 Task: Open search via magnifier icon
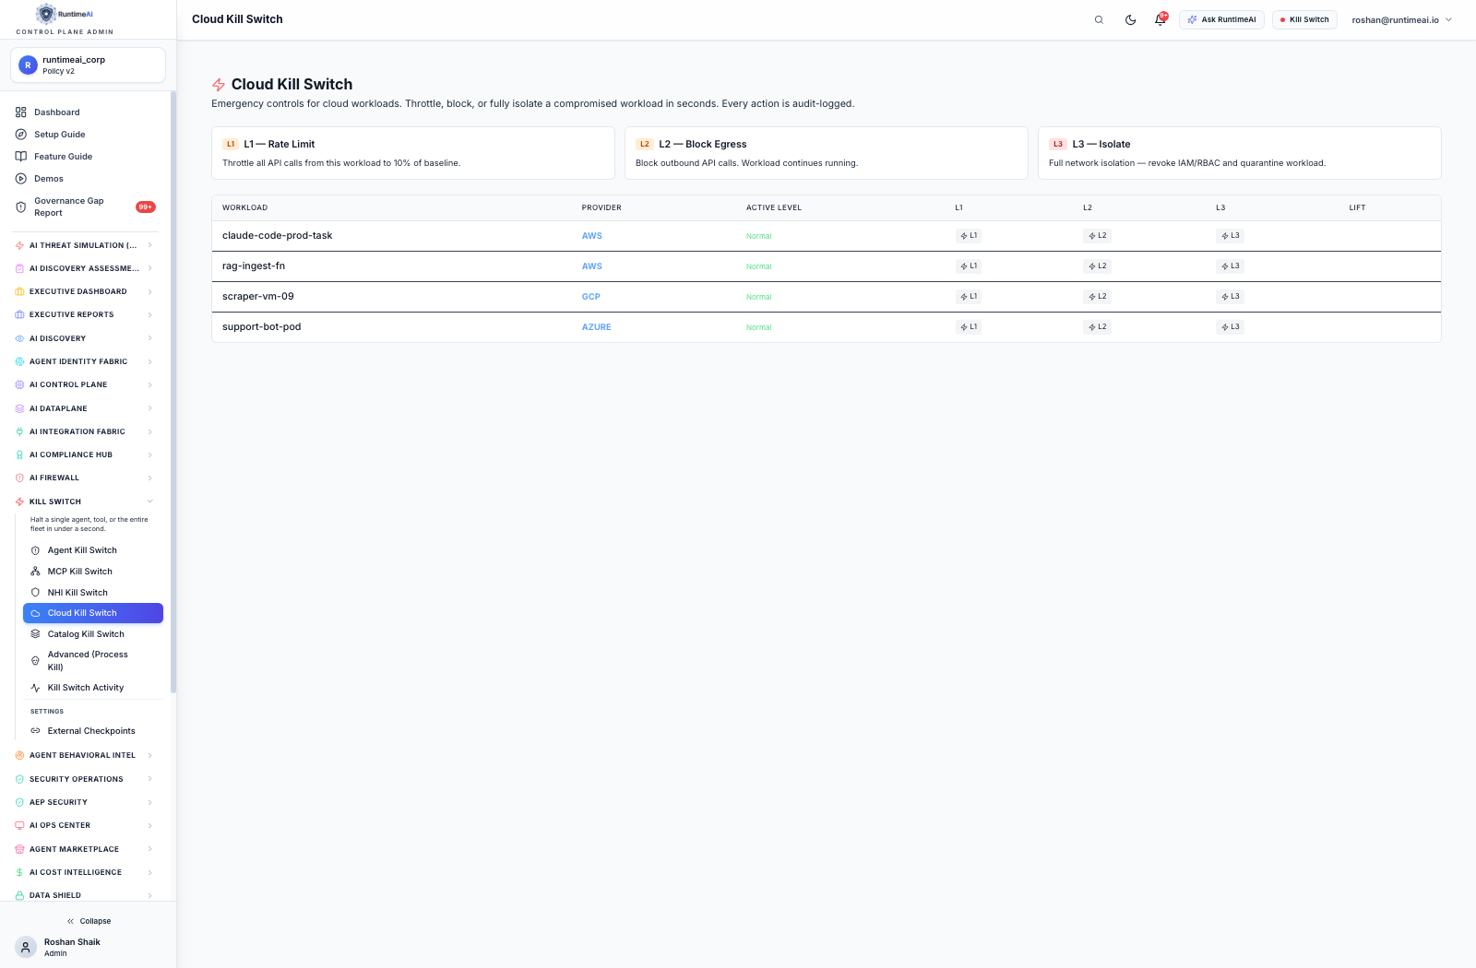click(1099, 19)
